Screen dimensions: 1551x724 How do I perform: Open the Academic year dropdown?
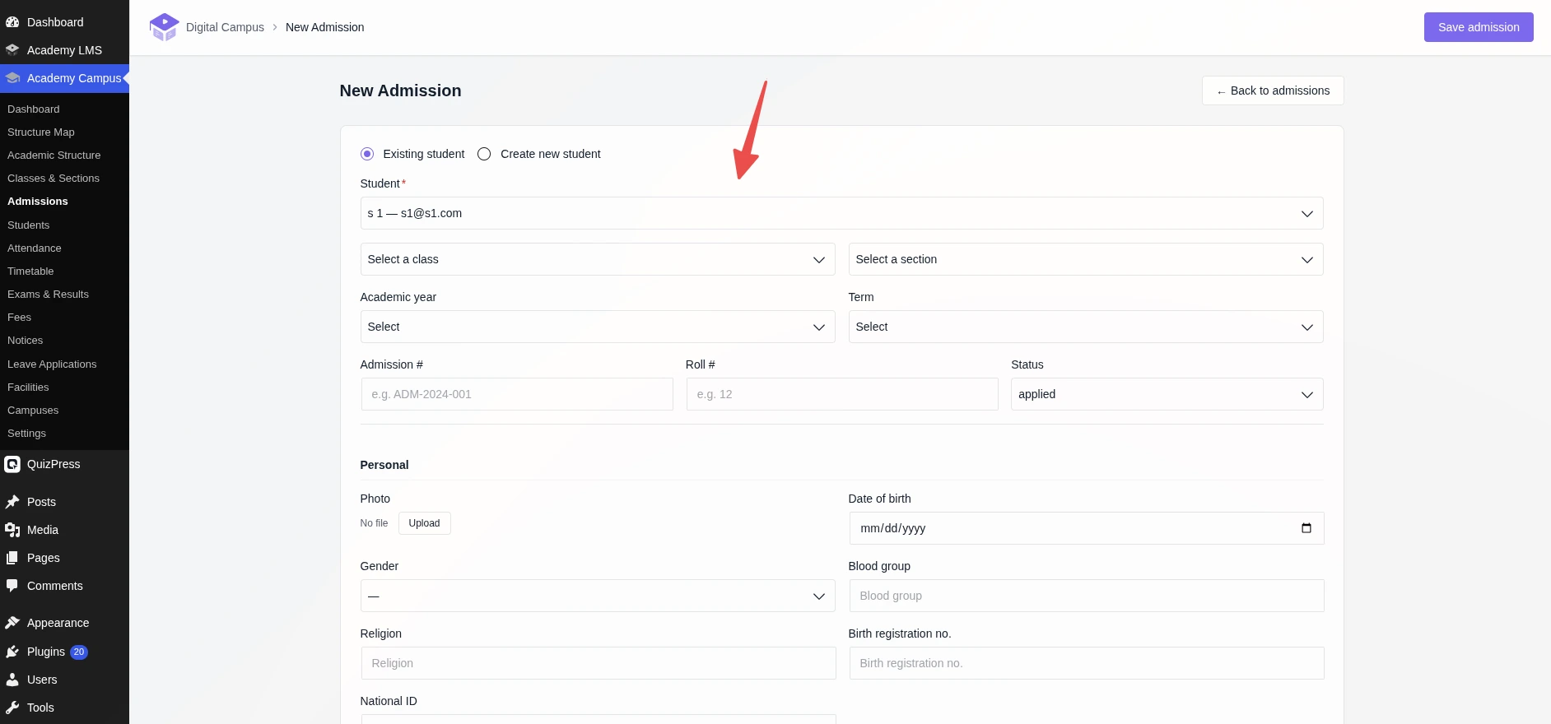click(598, 327)
